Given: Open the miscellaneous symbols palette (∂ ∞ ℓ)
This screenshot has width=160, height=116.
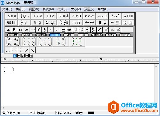Looking at the screenshot, I should point(102,16).
